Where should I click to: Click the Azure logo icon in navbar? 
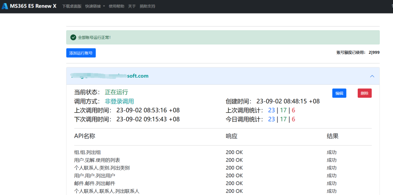click(5, 6)
